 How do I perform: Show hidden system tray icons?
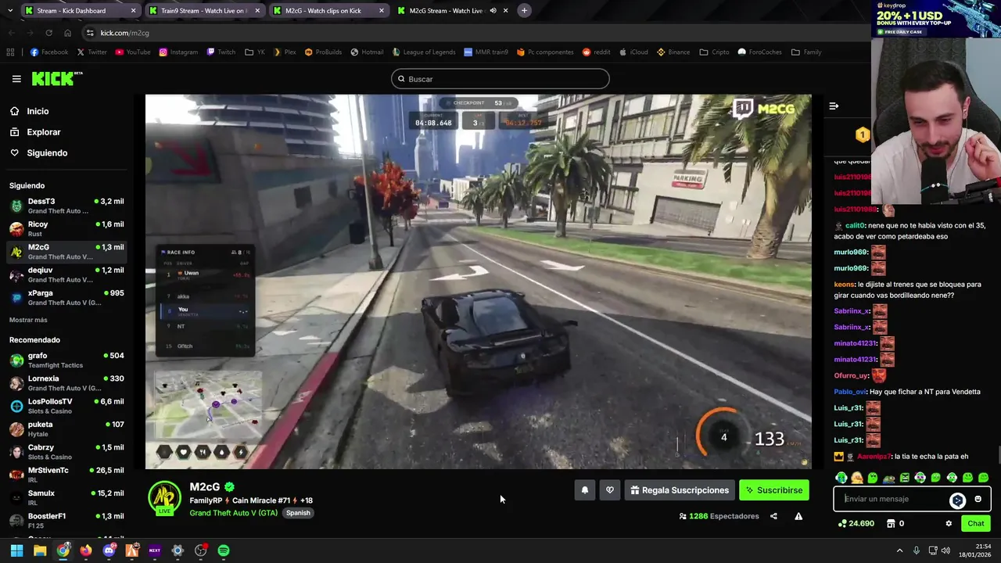pos(899,550)
